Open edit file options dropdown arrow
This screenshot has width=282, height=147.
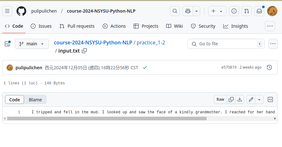[259, 99]
